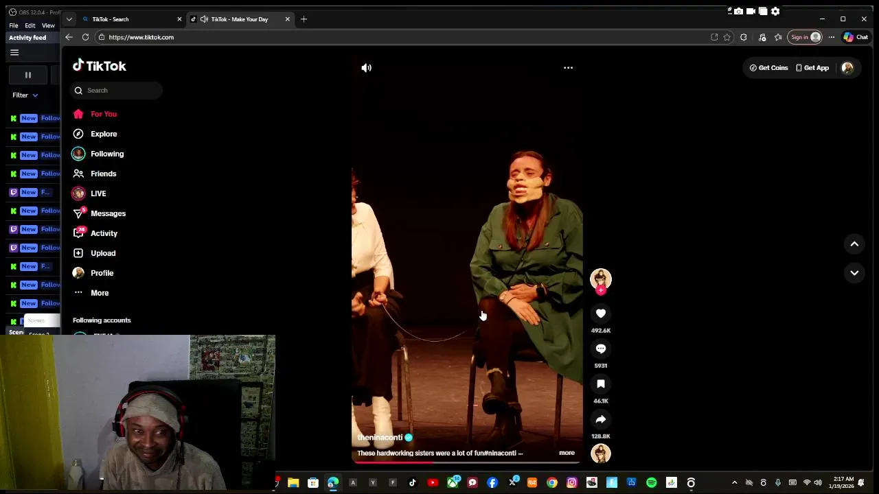The width and height of the screenshot is (879, 494).
Task: Open Spotify from the taskbar
Action: [x=651, y=483]
